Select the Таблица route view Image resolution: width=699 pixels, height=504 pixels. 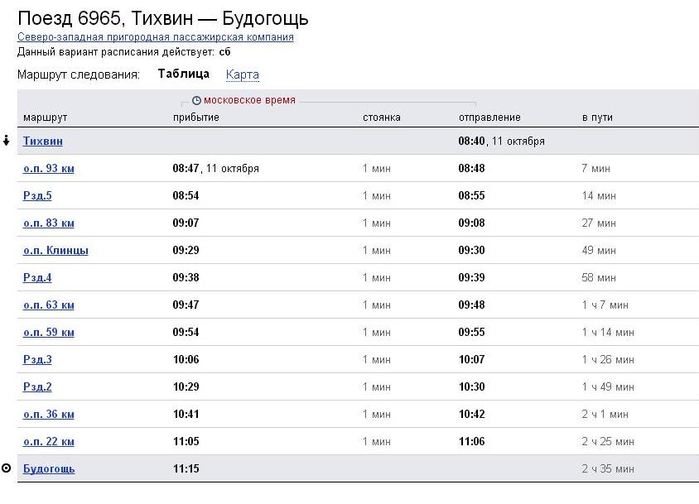click(x=183, y=74)
